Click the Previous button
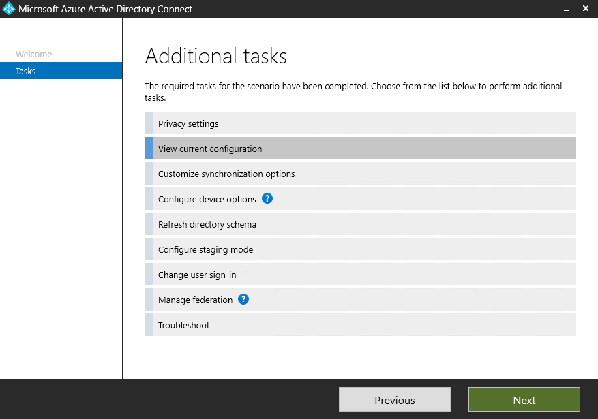Image resolution: width=598 pixels, height=419 pixels. [x=394, y=399]
